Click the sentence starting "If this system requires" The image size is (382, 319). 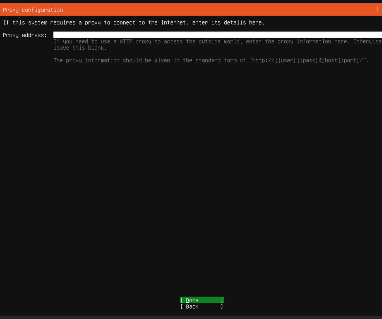pyautogui.click(x=134, y=23)
